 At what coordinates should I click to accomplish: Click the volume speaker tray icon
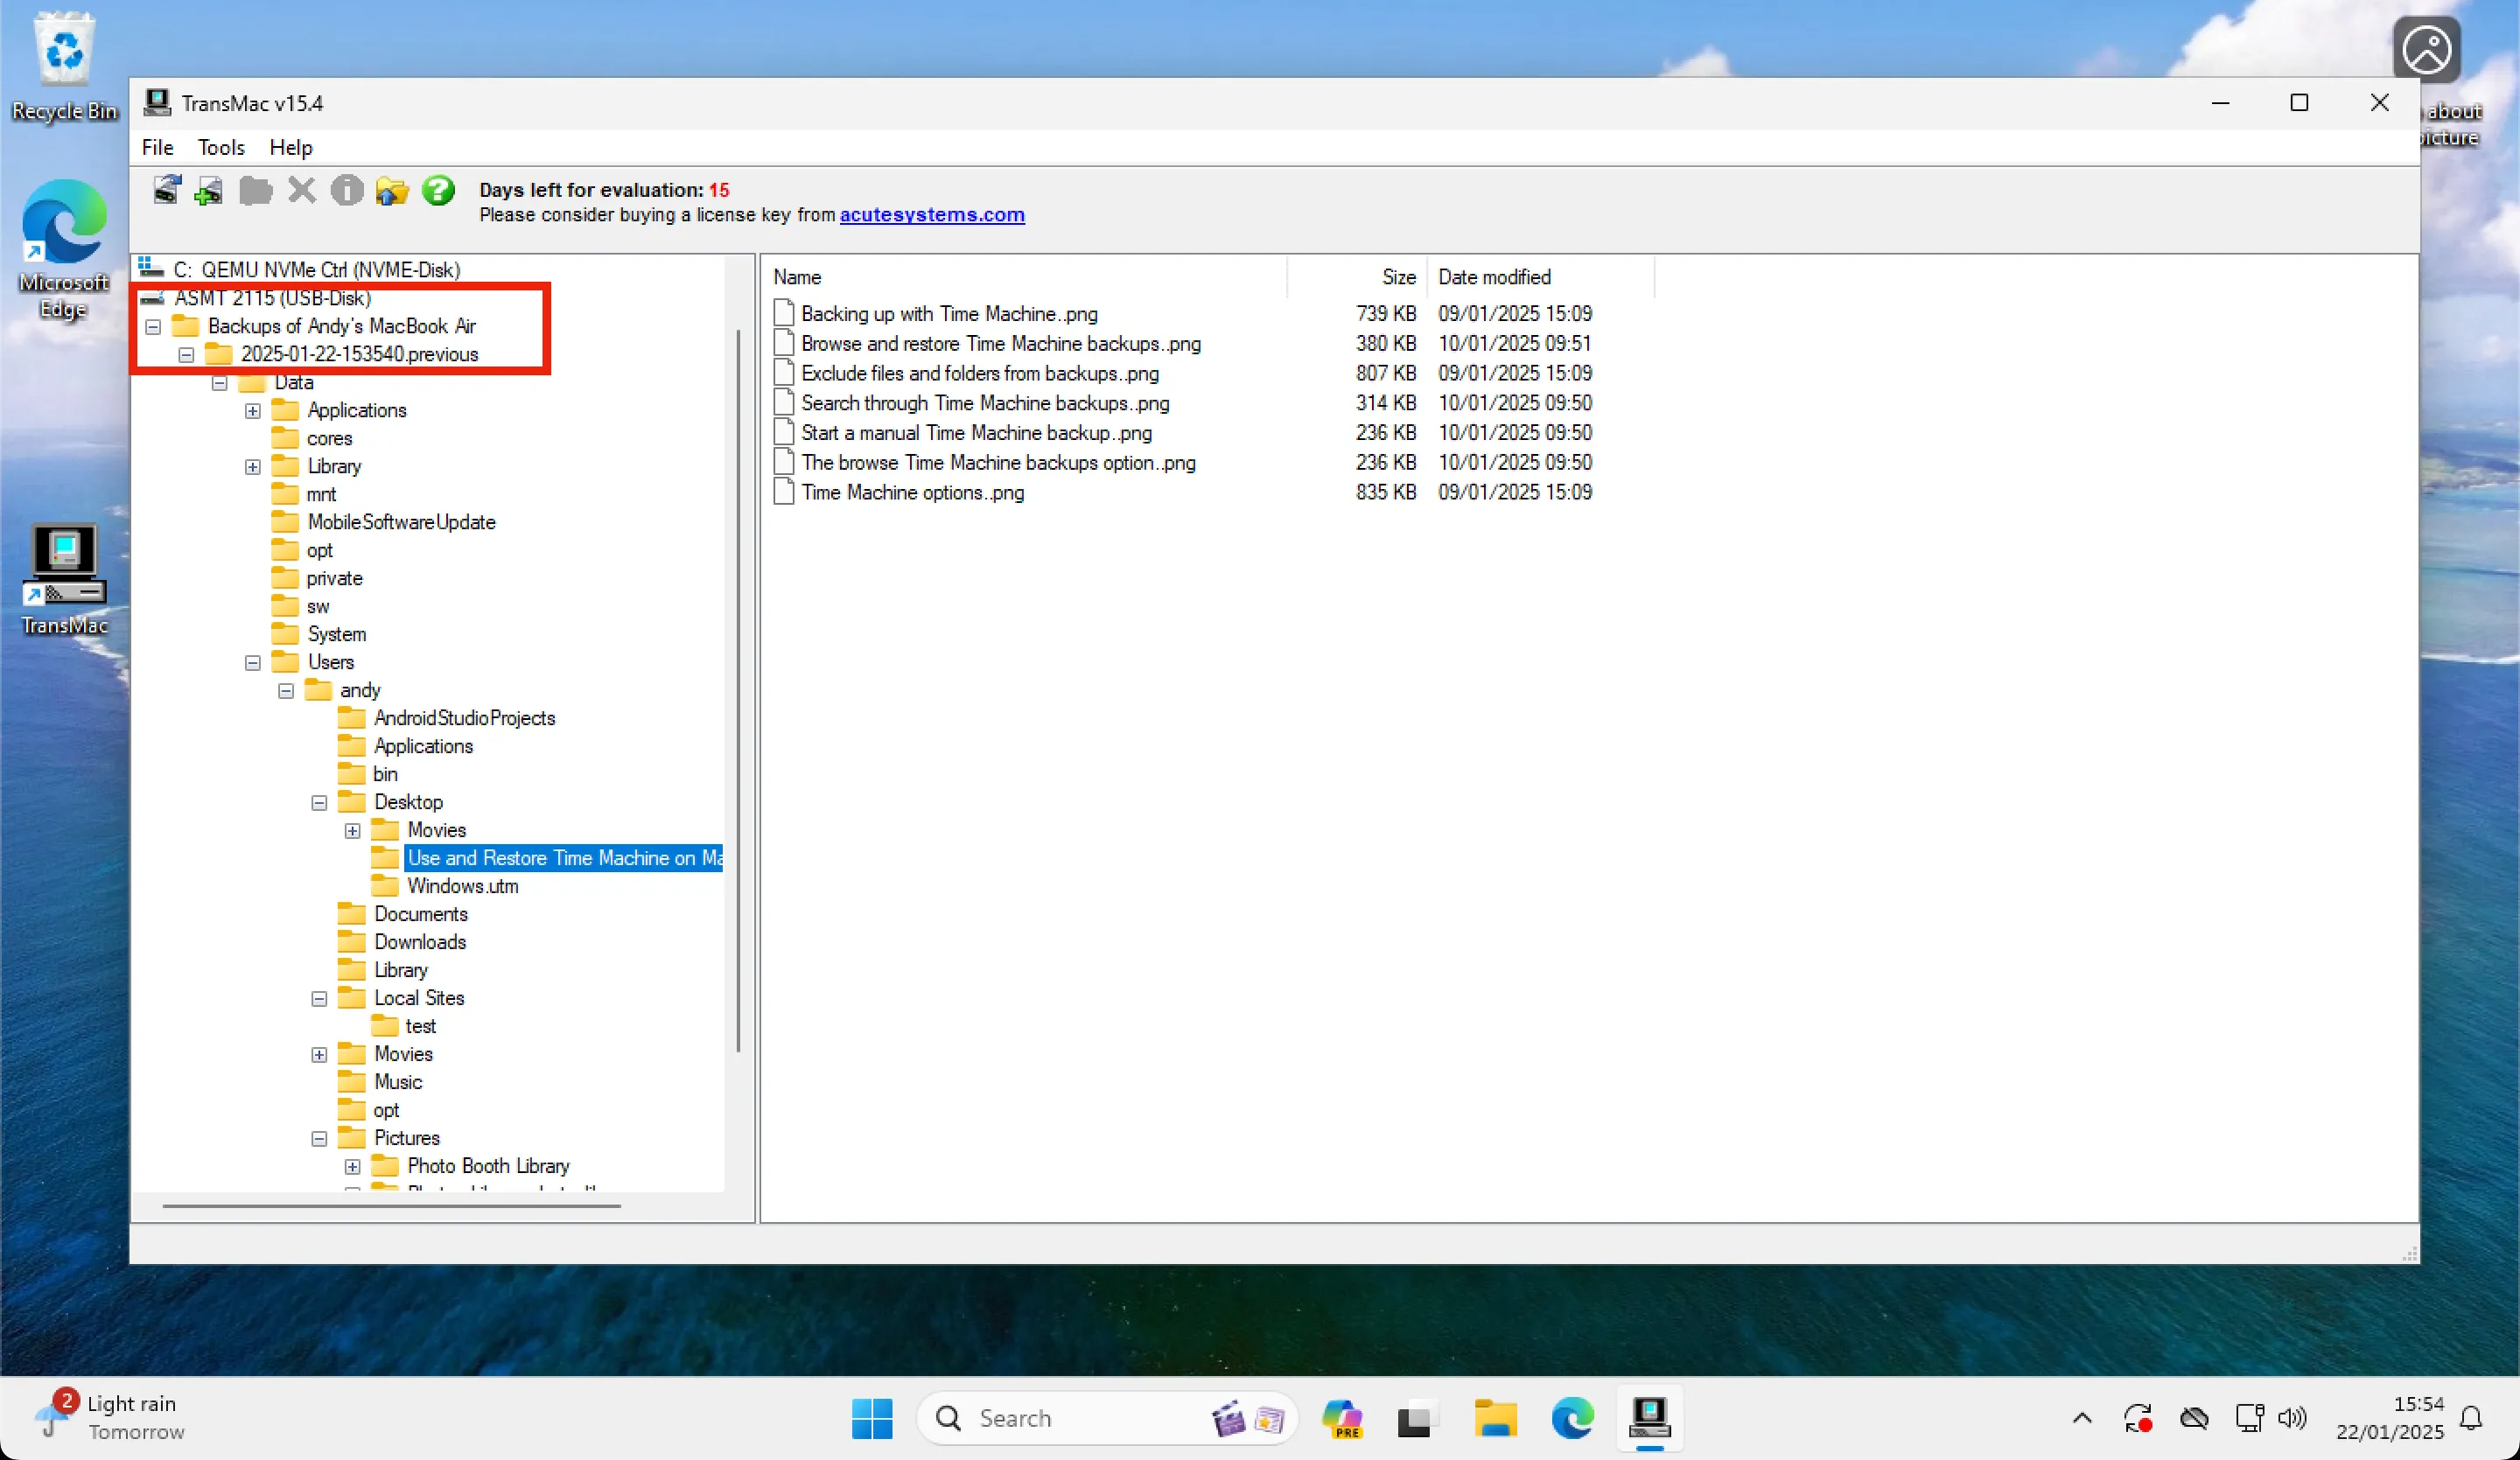tap(2292, 1418)
